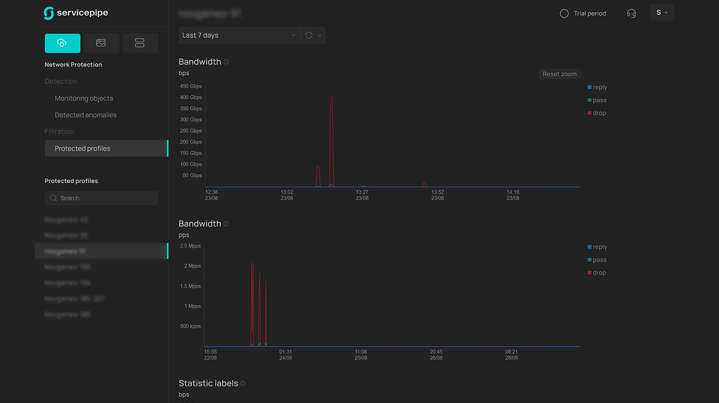The height and width of the screenshot is (403, 719).
Task: Click the protected profiles Search field
Action: (x=101, y=198)
